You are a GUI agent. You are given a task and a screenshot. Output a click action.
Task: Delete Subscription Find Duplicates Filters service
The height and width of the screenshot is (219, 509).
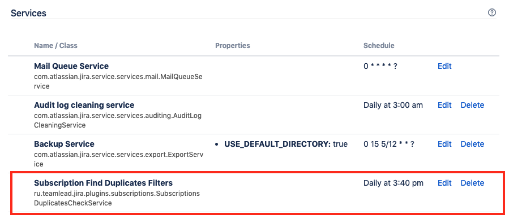pos(472,183)
